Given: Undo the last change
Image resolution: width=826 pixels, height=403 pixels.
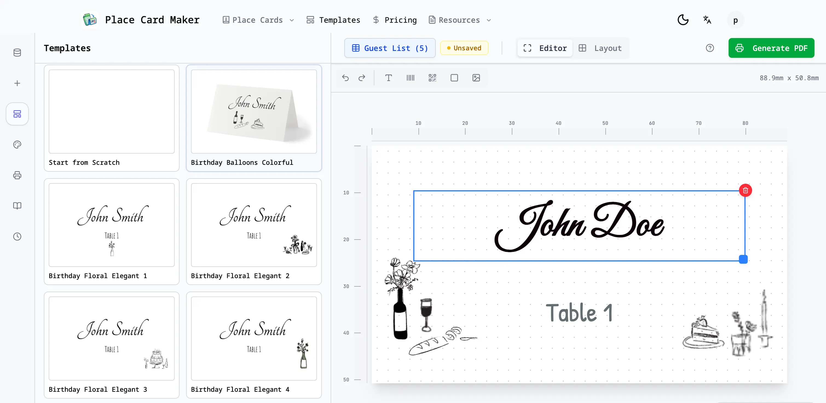Looking at the screenshot, I should (345, 78).
